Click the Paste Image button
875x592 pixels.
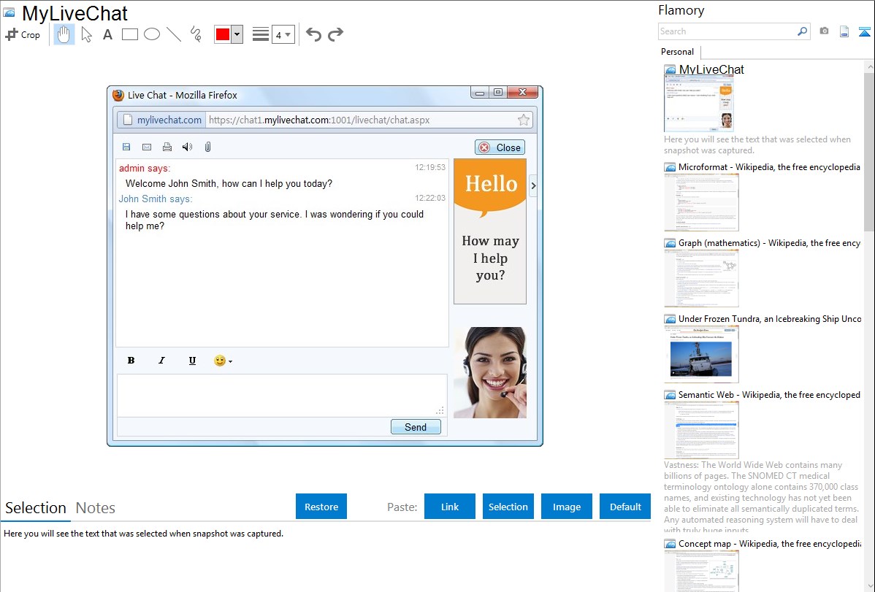(567, 507)
